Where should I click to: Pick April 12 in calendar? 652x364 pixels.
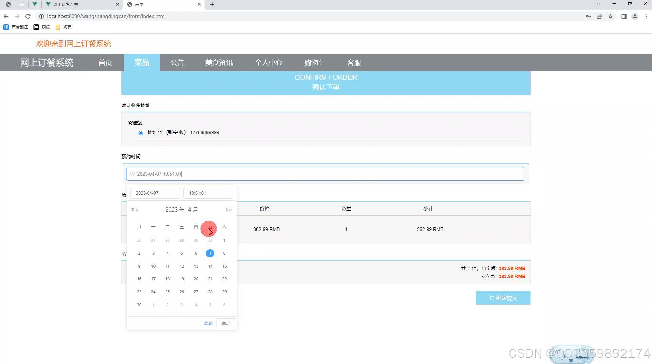182,266
